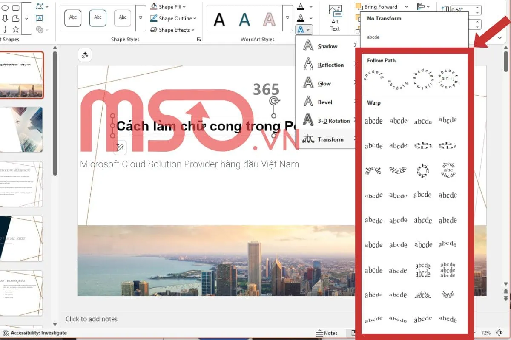Select the teal WordArt style A
Viewport: 511px width, 340px height.
pyautogui.click(x=244, y=19)
